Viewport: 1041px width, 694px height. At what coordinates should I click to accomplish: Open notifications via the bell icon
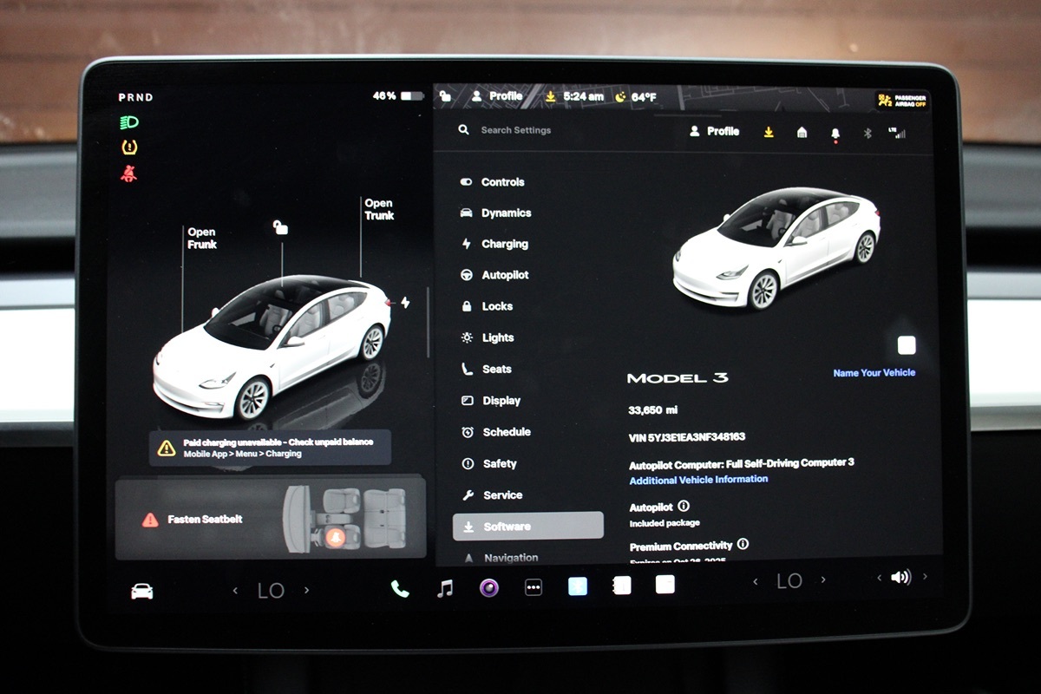pyautogui.click(x=835, y=132)
